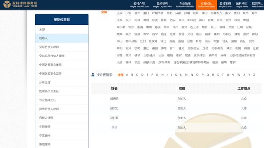Click the 职位 column header
This screenshot has width=264, height=148.
[182, 88]
